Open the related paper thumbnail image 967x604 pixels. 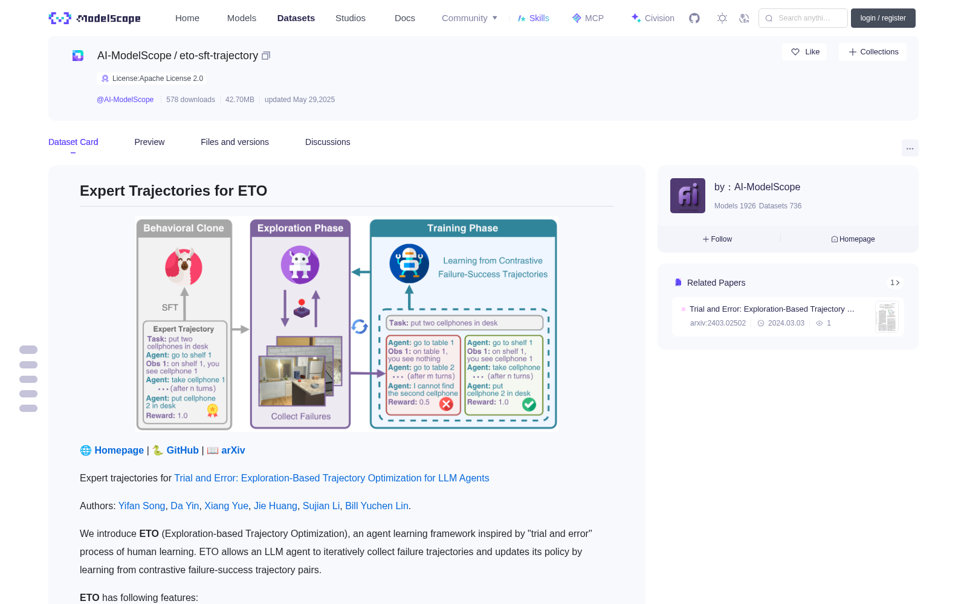click(x=887, y=316)
